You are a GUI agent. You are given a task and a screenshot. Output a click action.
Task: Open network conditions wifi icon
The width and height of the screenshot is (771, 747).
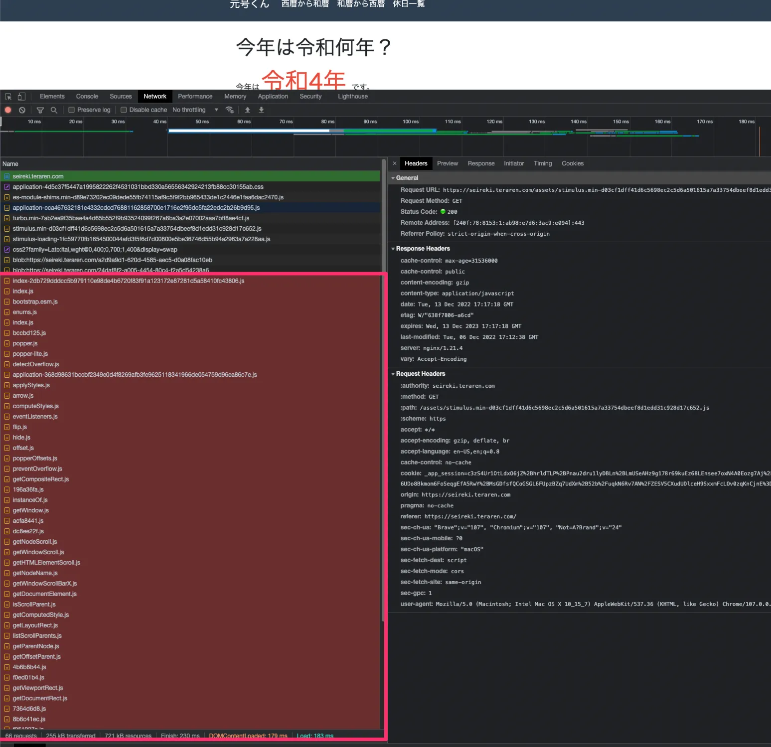pos(229,110)
